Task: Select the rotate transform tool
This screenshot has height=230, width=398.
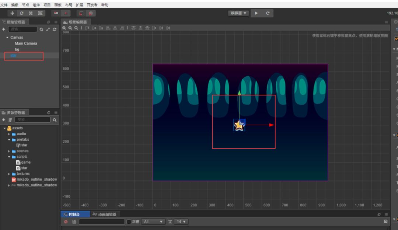Action: 22,13
